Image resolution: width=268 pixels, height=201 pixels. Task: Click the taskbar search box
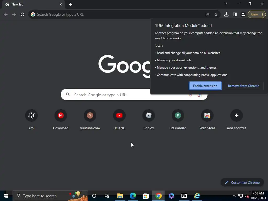(x=50, y=196)
